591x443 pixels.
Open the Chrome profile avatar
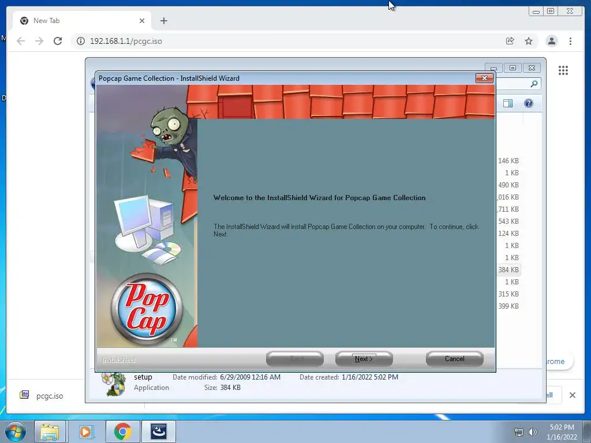[551, 41]
